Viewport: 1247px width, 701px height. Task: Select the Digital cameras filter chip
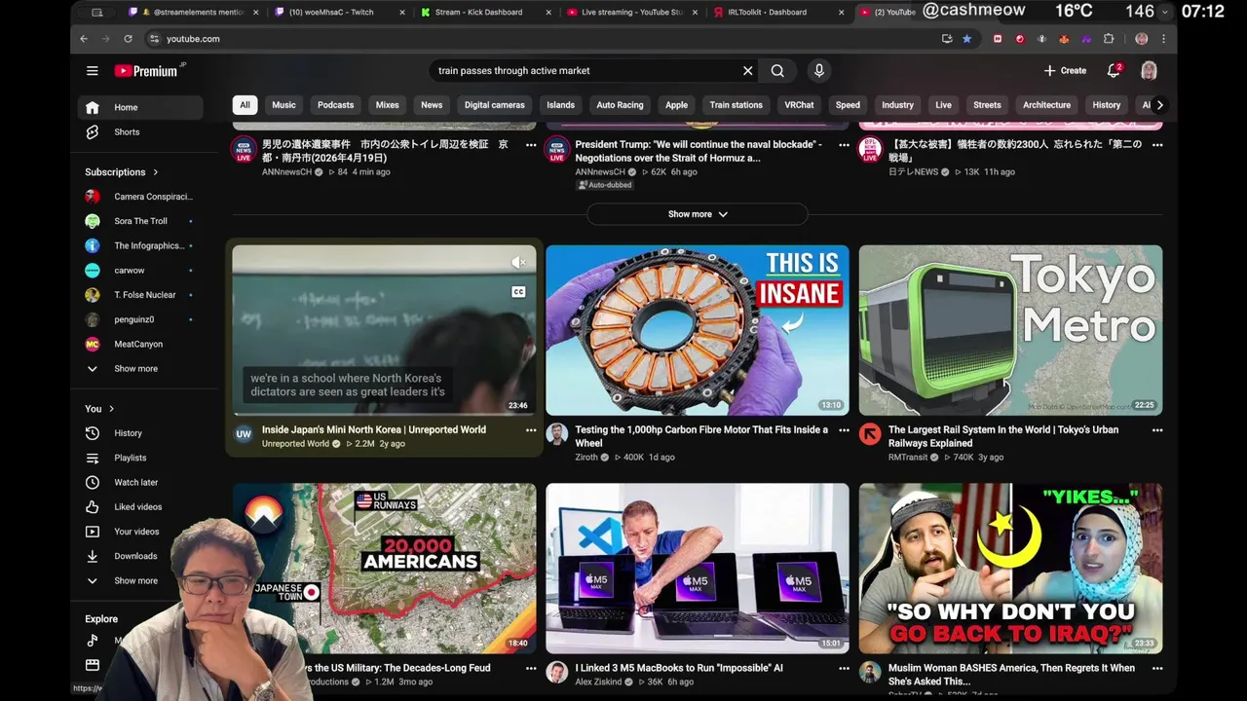pos(494,105)
